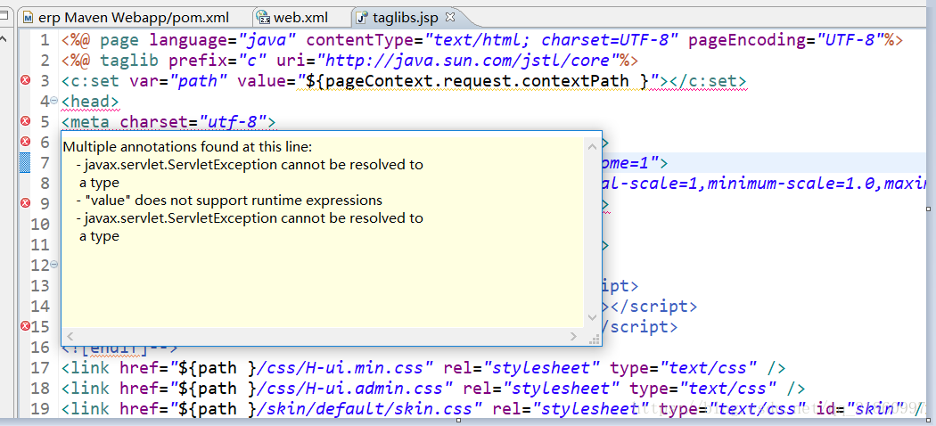
Task: Click tooltip horizontal scroll right arrow
Action: [575, 337]
